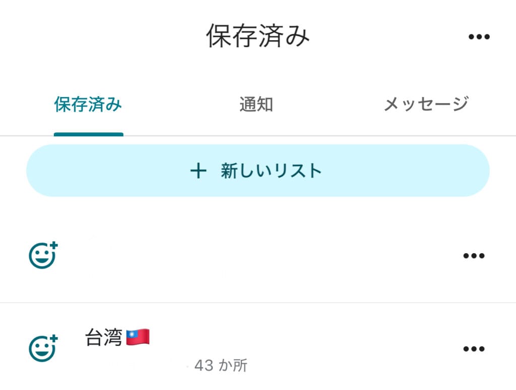The height and width of the screenshot is (390, 516).
Task: Stay on the 保存済み tab
Action: tap(88, 104)
